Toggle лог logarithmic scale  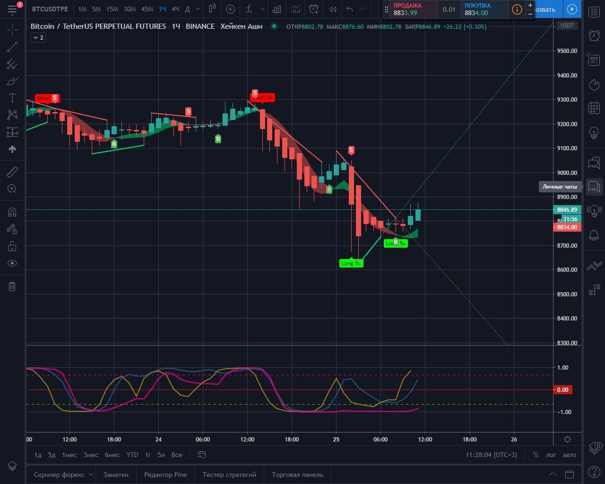pyautogui.click(x=551, y=455)
